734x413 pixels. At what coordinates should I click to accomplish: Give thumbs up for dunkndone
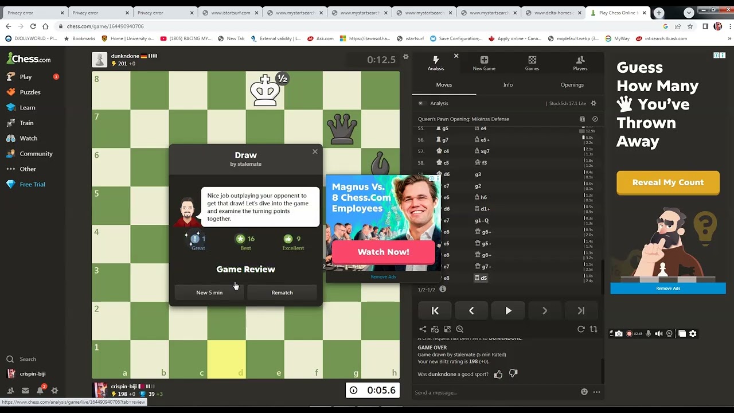coord(498,375)
